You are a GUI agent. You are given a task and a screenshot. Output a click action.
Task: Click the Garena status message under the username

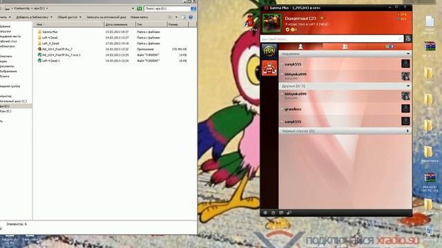[307, 25]
